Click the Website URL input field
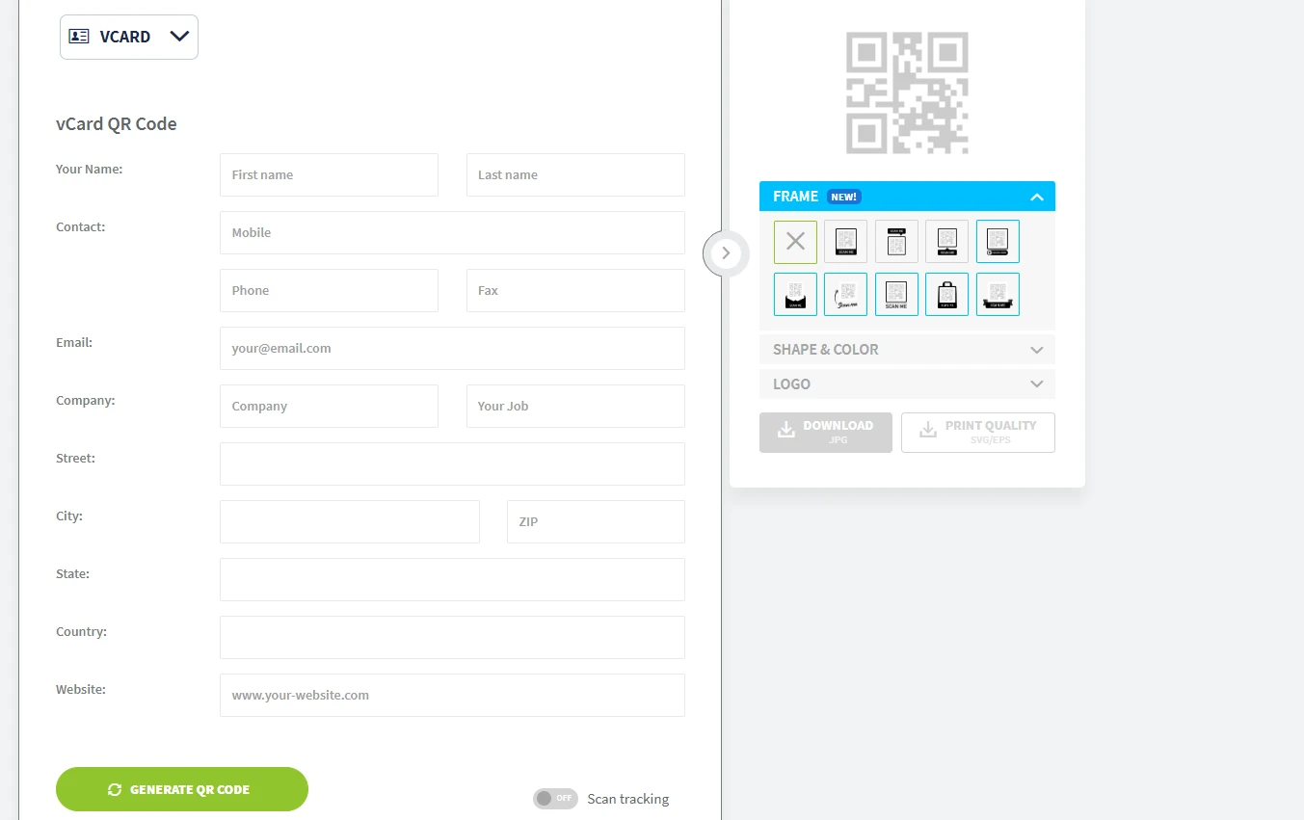 [x=452, y=695]
